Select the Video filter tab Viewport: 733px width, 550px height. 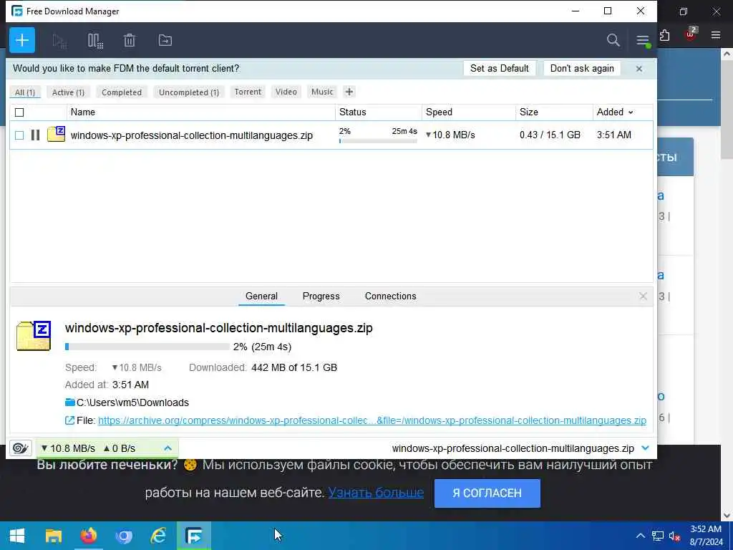coord(286,92)
